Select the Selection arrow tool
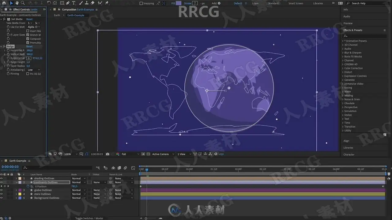 (x=11, y=3)
